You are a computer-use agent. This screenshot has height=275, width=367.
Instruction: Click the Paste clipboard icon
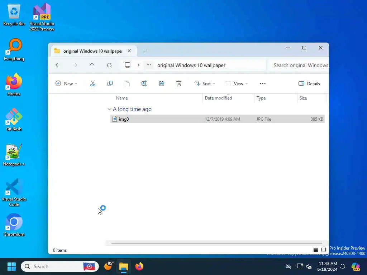(x=127, y=83)
